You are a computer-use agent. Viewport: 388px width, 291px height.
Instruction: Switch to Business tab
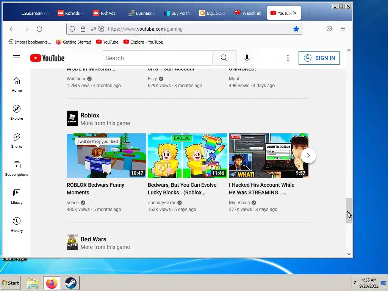tap(142, 13)
